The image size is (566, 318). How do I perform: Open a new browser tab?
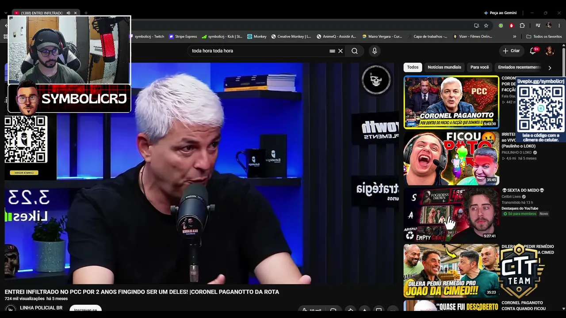point(86,13)
